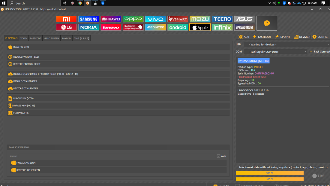Select the LG brand icon
Image resolution: width=330 pixels, height=186 pixels.
pos(66,27)
